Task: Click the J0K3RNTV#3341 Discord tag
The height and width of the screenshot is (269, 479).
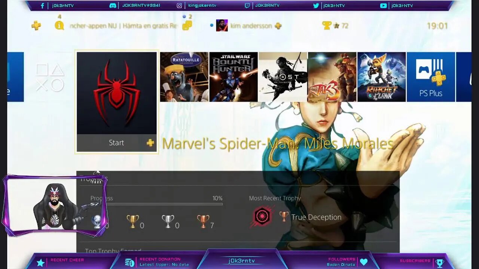Action: (x=141, y=6)
